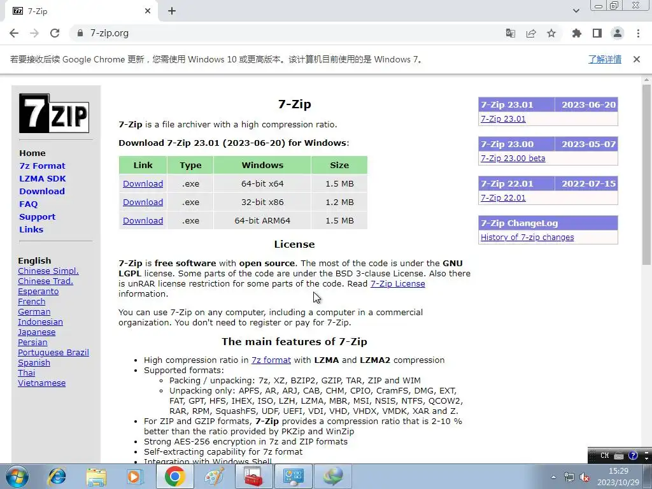
Task: Open the Windows Start orb
Action: coord(17,476)
